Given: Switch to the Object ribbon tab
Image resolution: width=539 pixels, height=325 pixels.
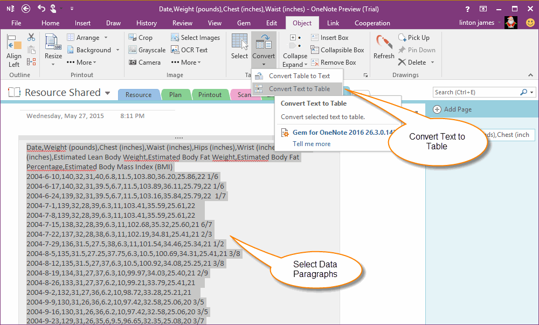Looking at the screenshot, I should (x=302, y=23).
